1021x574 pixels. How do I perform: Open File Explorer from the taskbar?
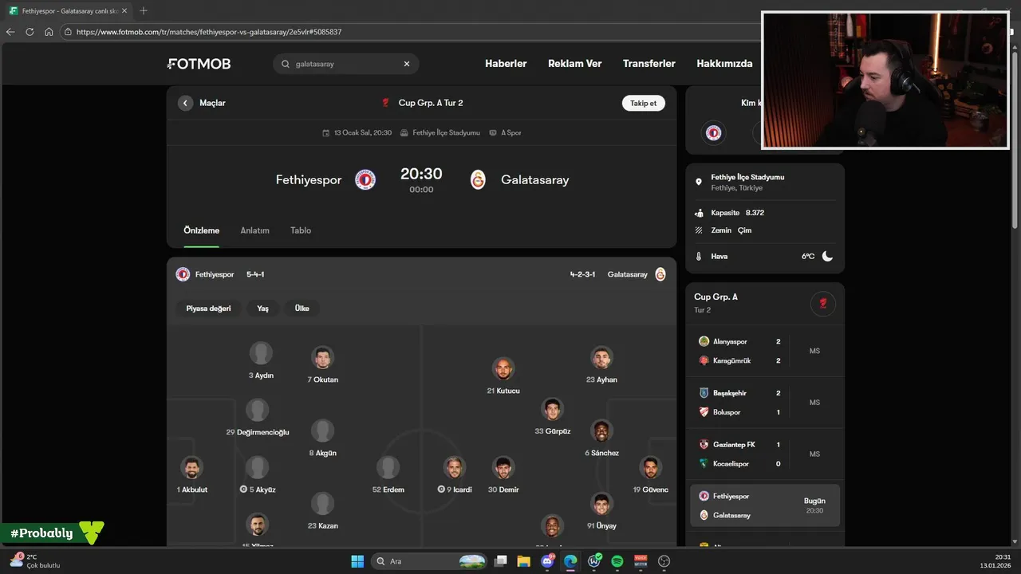pos(524,561)
